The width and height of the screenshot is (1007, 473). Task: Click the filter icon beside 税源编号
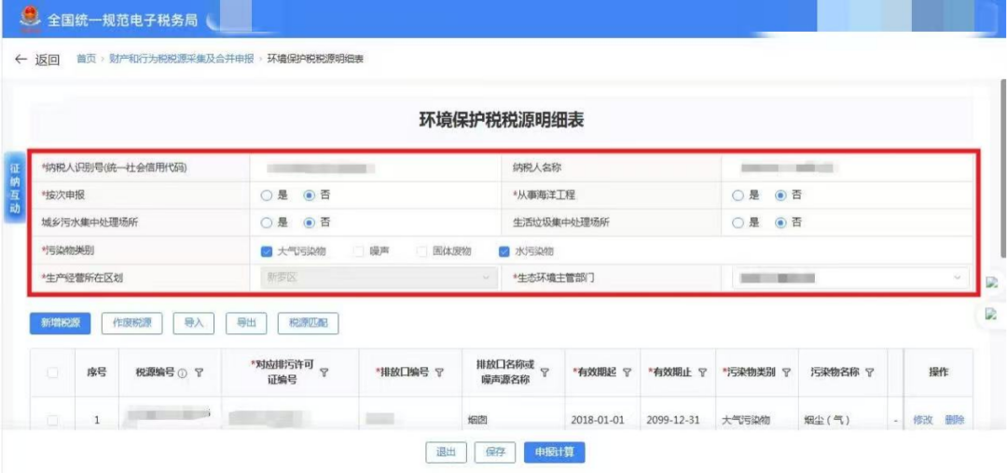(200, 372)
